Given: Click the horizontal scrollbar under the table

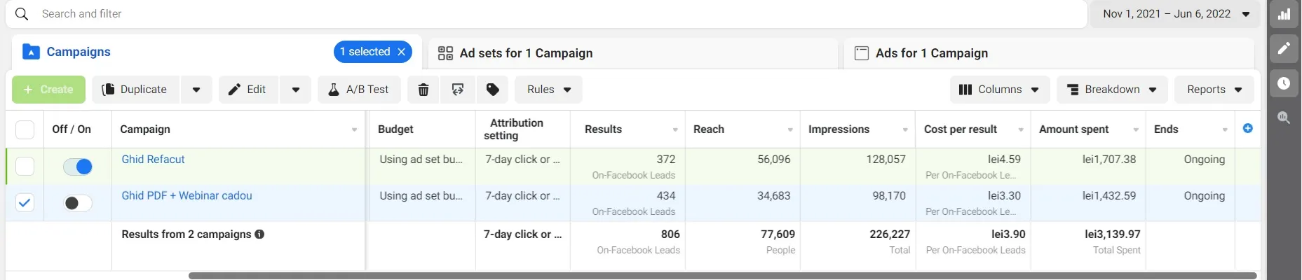Looking at the screenshot, I should [722, 276].
